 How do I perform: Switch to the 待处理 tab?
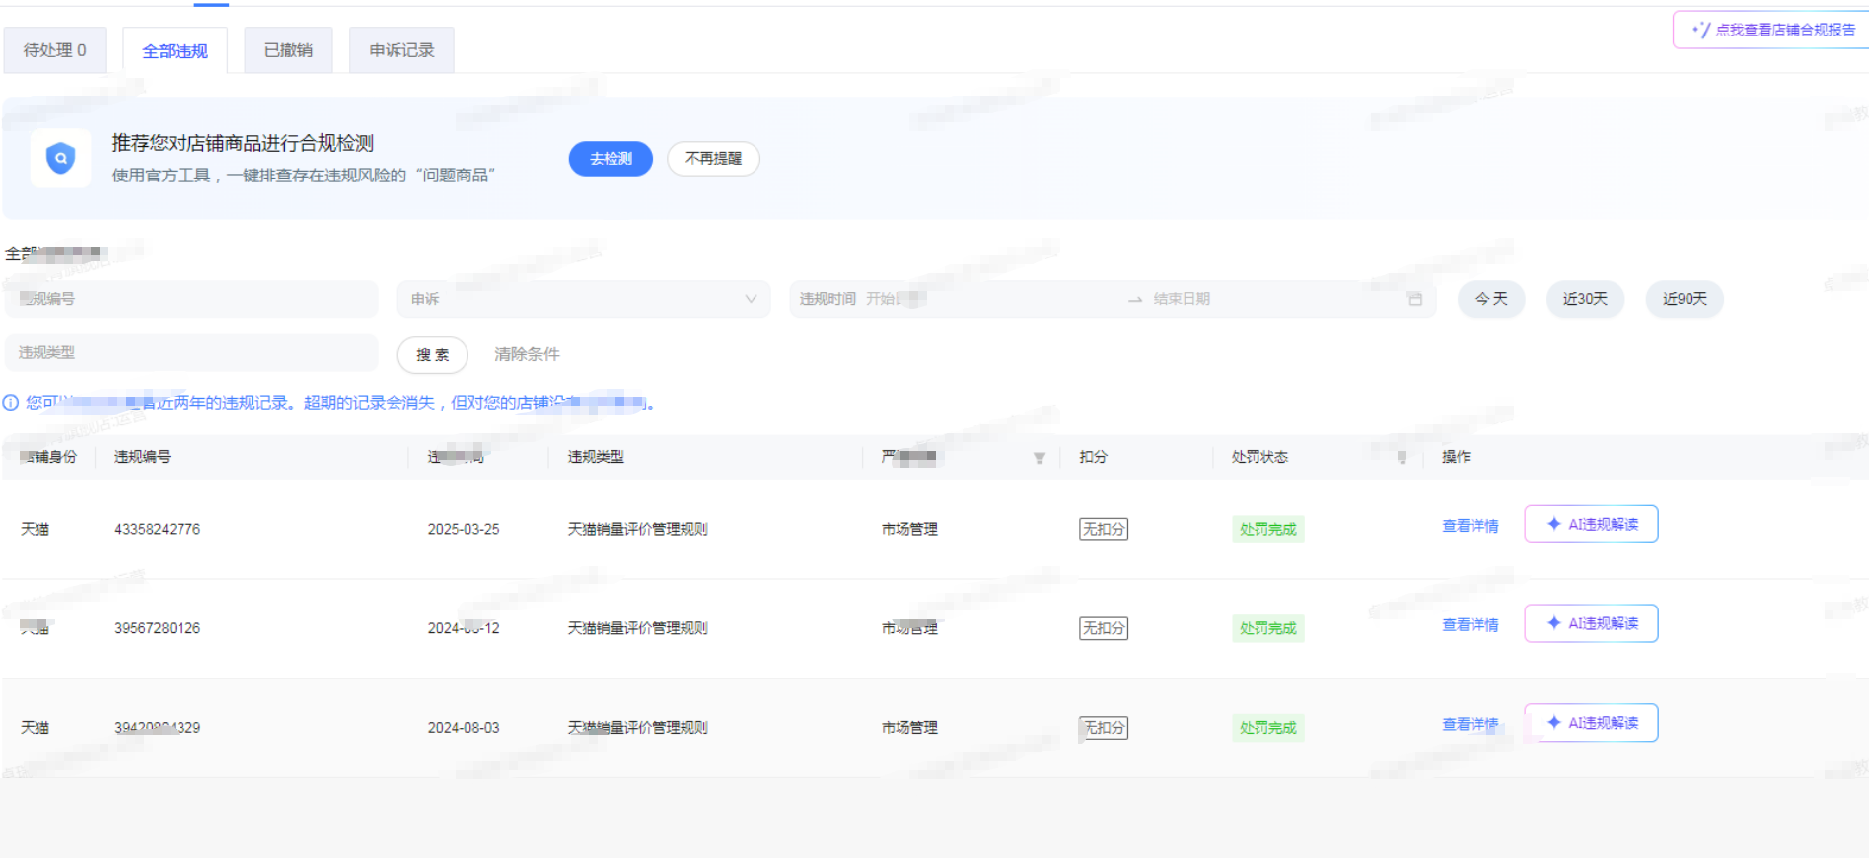point(55,50)
